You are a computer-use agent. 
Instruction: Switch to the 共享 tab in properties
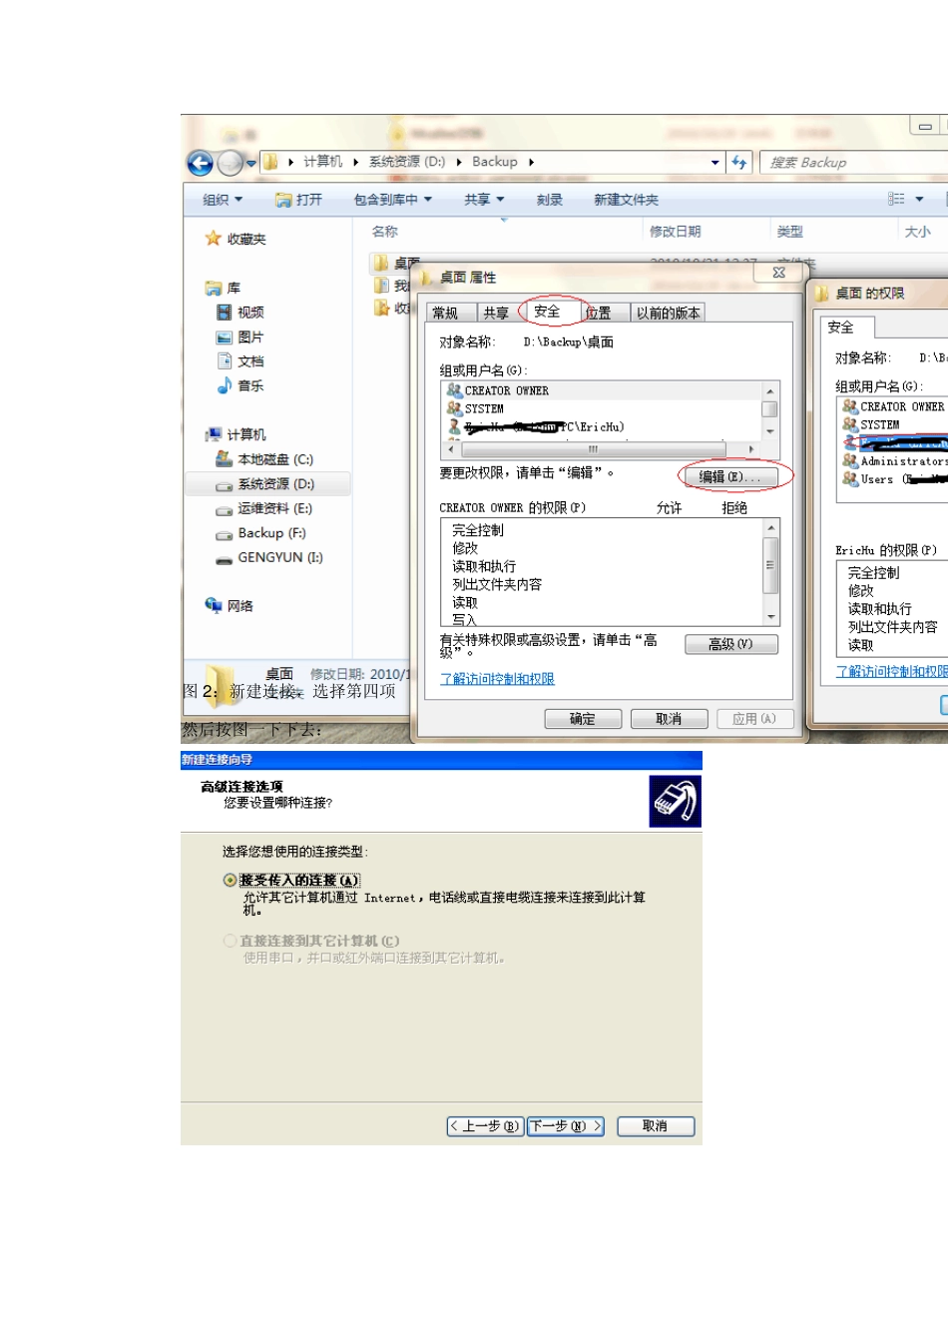point(496,314)
